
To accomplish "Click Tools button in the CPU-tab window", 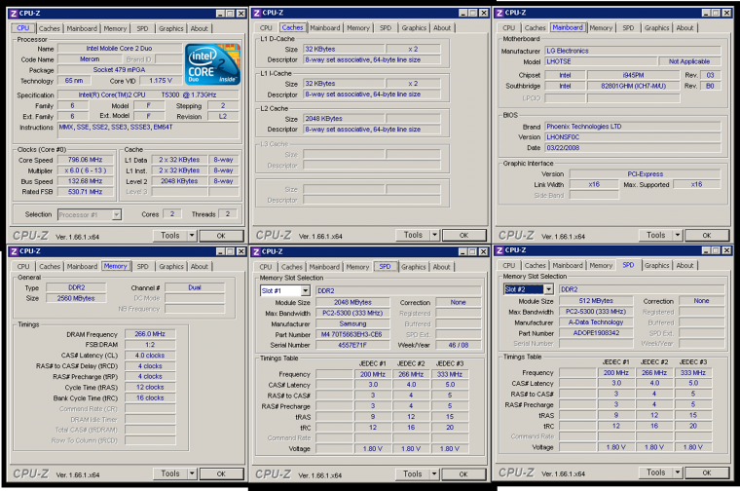I will pyautogui.click(x=169, y=235).
